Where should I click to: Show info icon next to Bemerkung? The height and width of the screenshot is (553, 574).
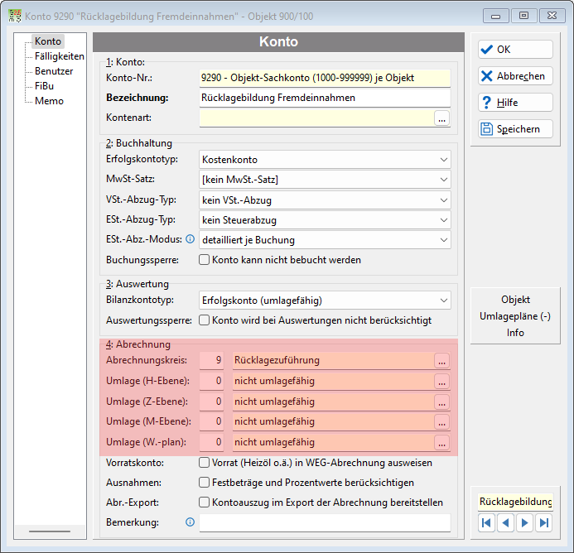pyautogui.click(x=190, y=522)
